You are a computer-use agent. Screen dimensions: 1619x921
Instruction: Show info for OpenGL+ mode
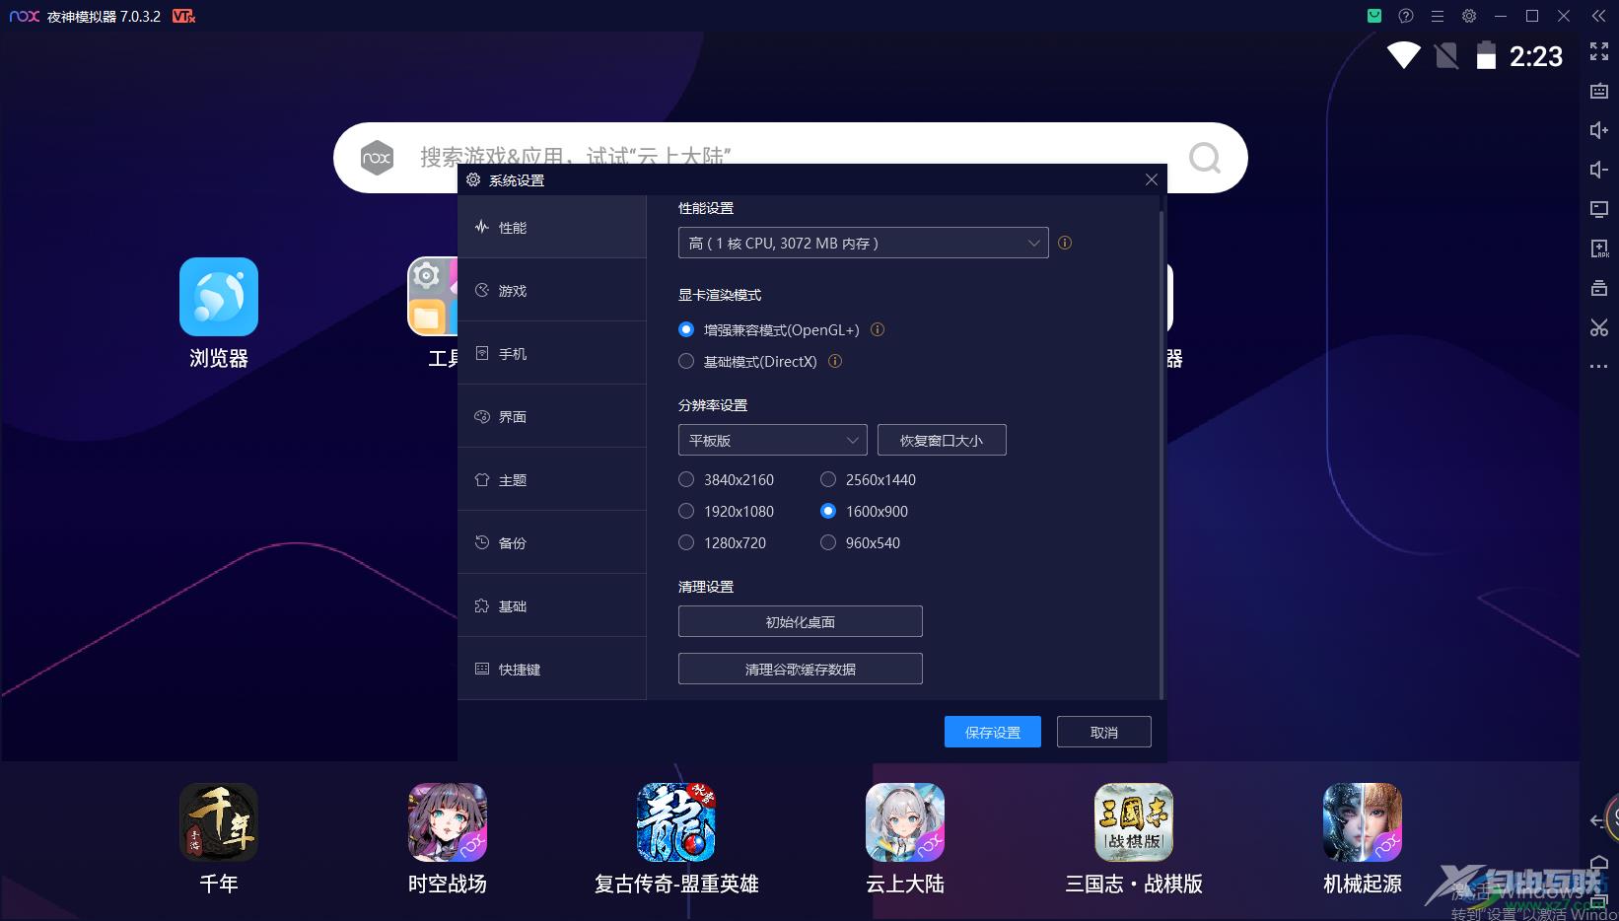(878, 329)
